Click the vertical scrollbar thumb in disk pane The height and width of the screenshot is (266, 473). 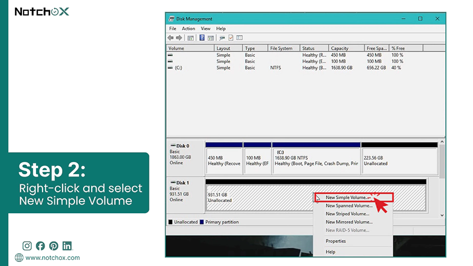click(x=442, y=161)
